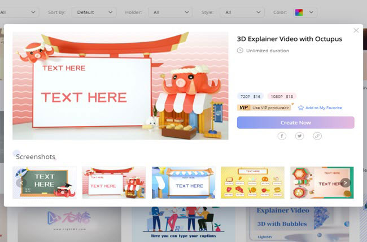Click the main octopus preview image
The image size is (367, 242).
pyautogui.click(x=120, y=86)
